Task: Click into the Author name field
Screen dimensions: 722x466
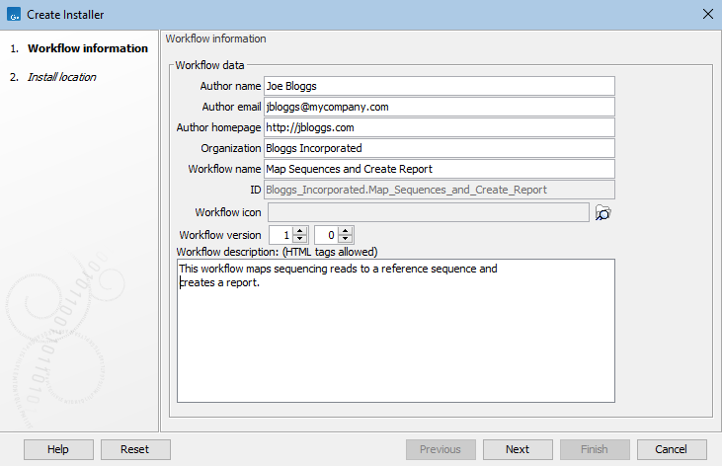Action: [439, 86]
